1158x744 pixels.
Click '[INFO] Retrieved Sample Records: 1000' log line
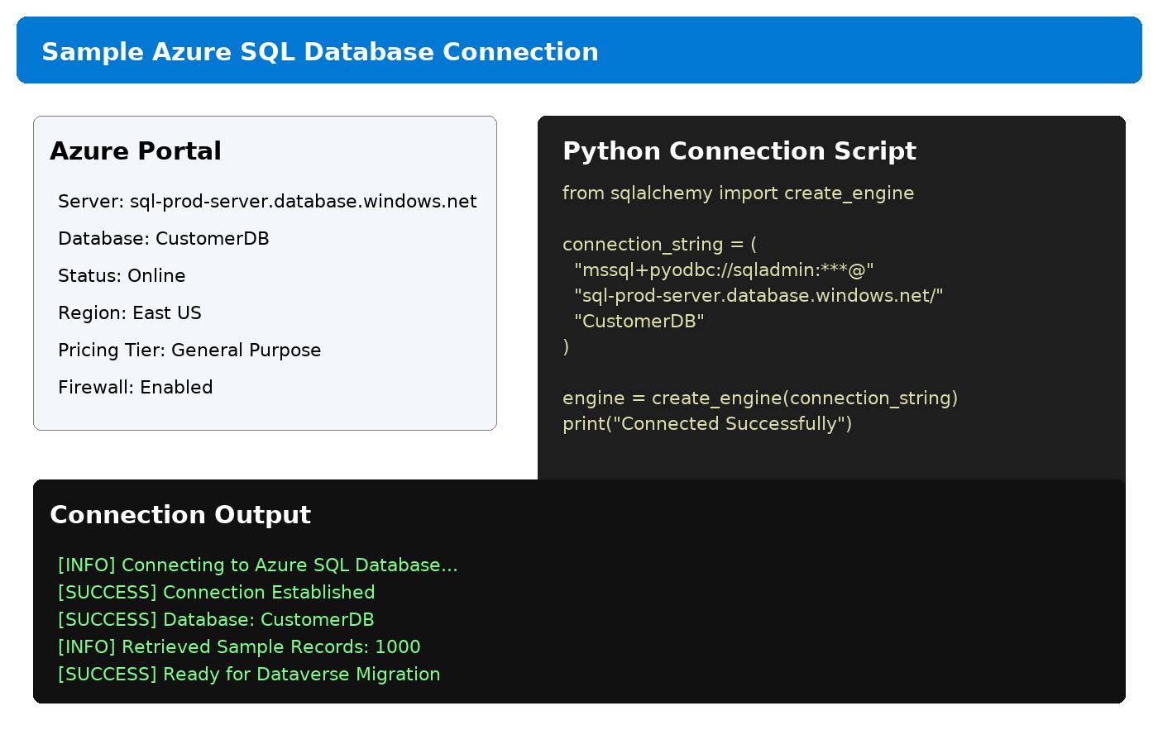[x=240, y=647]
